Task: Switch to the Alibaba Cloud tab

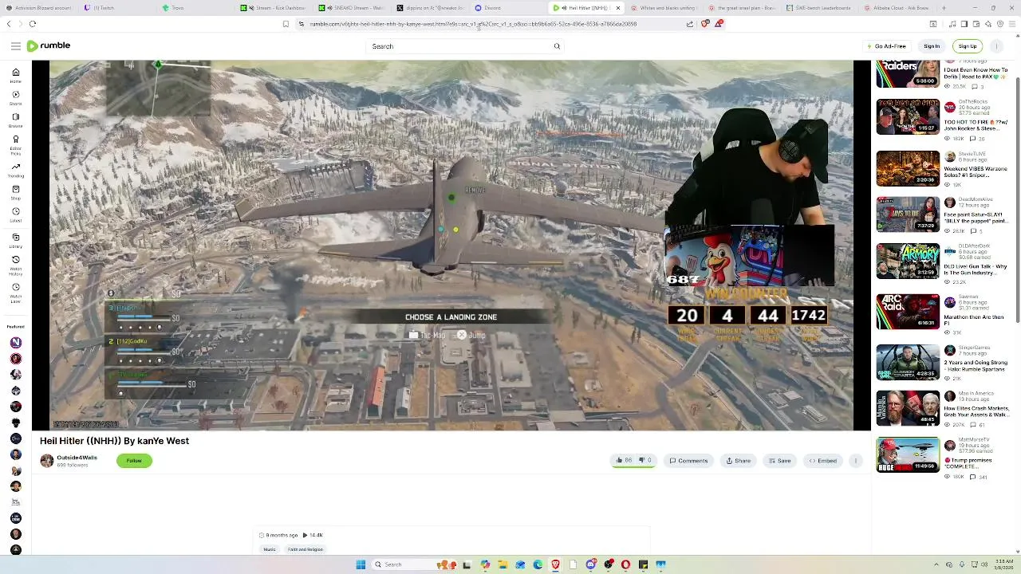Action: coord(895,8)
